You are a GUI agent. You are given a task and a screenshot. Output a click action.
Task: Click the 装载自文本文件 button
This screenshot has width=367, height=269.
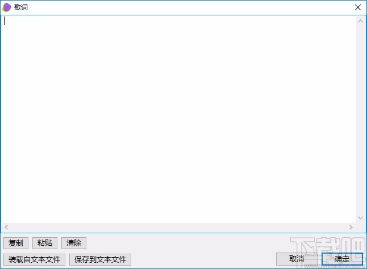[35, 259]
